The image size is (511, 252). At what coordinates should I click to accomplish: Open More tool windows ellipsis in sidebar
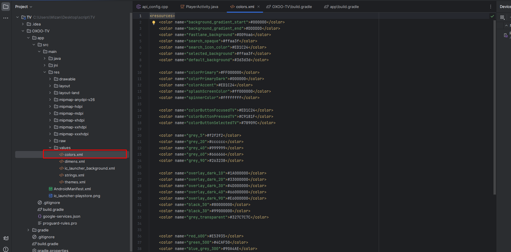click(6, 18)
